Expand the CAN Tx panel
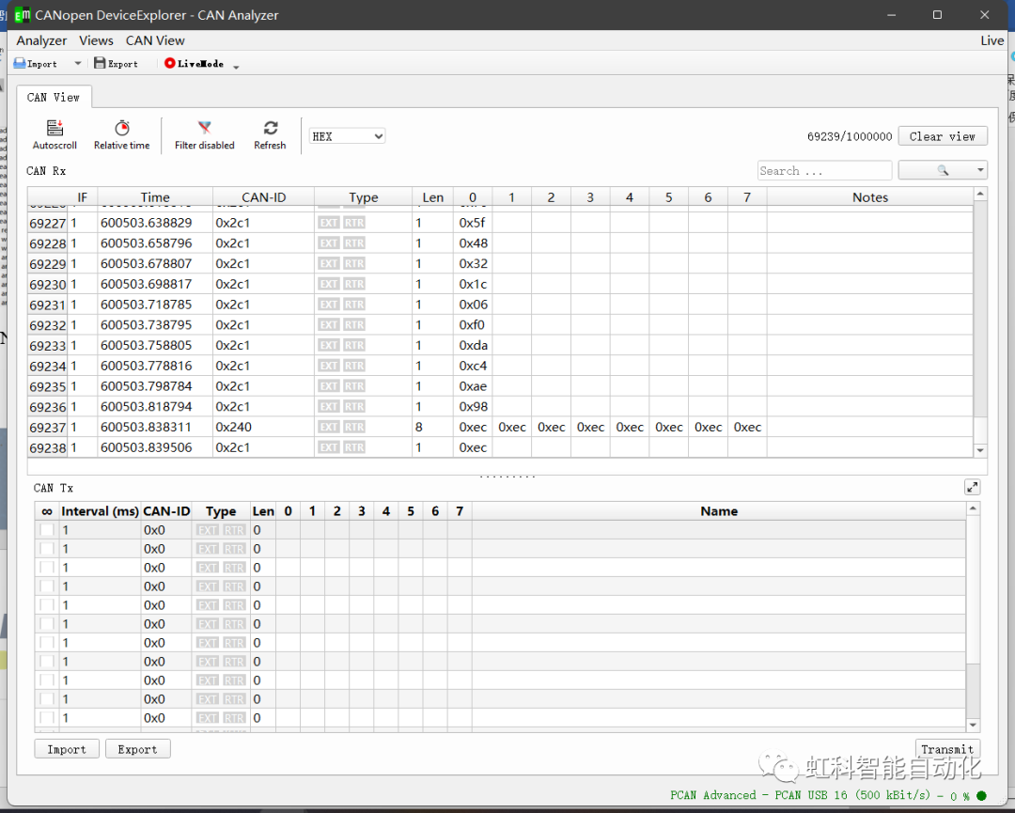This screenshot has height=813, width=1015. click(972, 487)
